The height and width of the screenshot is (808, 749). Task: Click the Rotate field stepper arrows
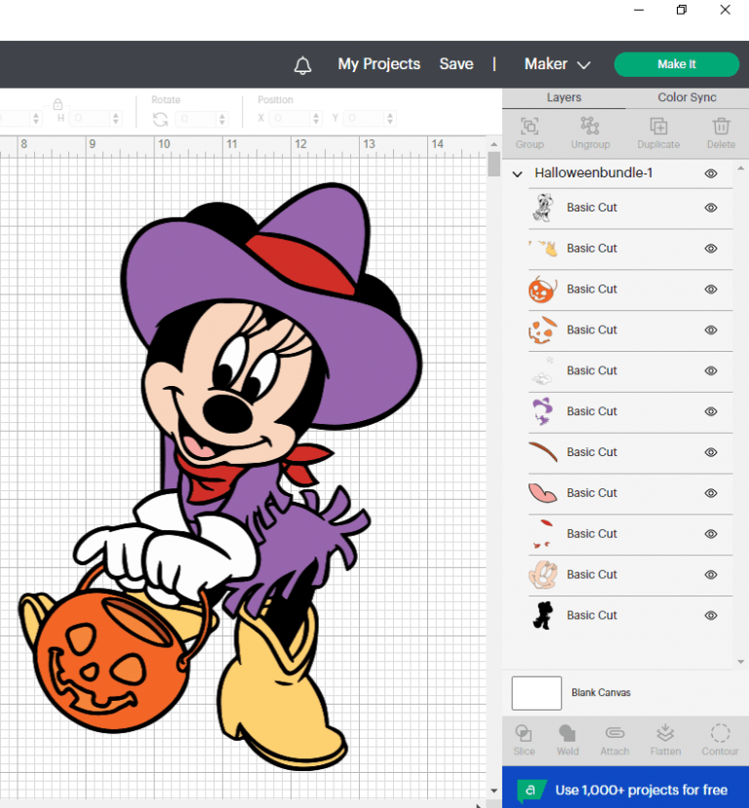coord(222,119)
